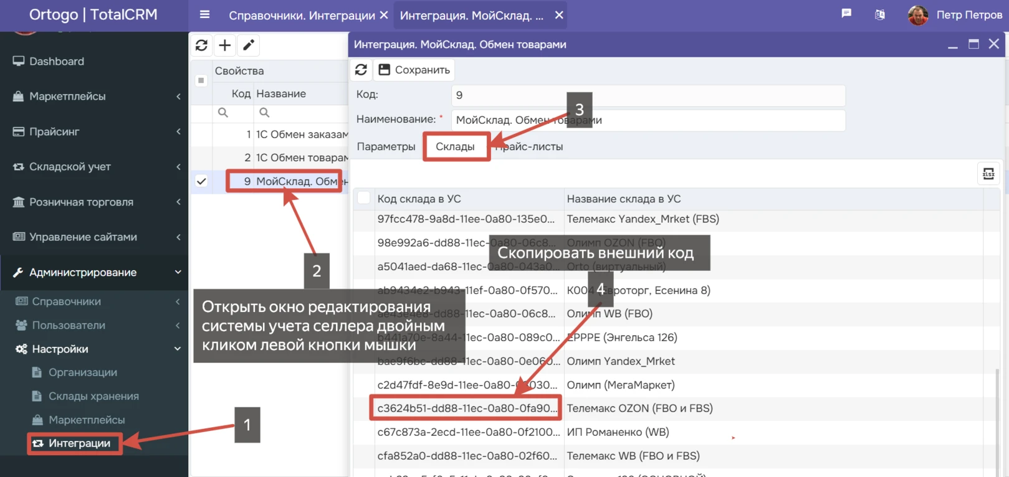Click the Маркетплейсы shopping bag icon beside Dashboard section
The height and width of the screenshot is (477, 1009).
(19, 97)
